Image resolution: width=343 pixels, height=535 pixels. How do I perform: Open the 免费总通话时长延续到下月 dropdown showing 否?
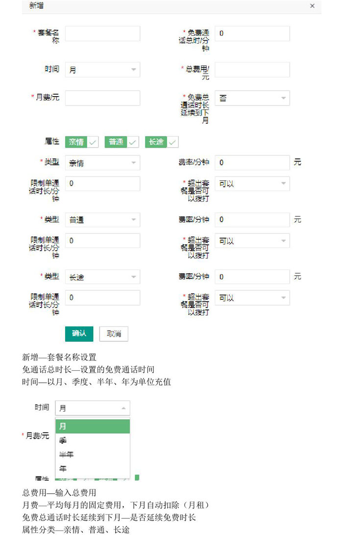[252, 99]
